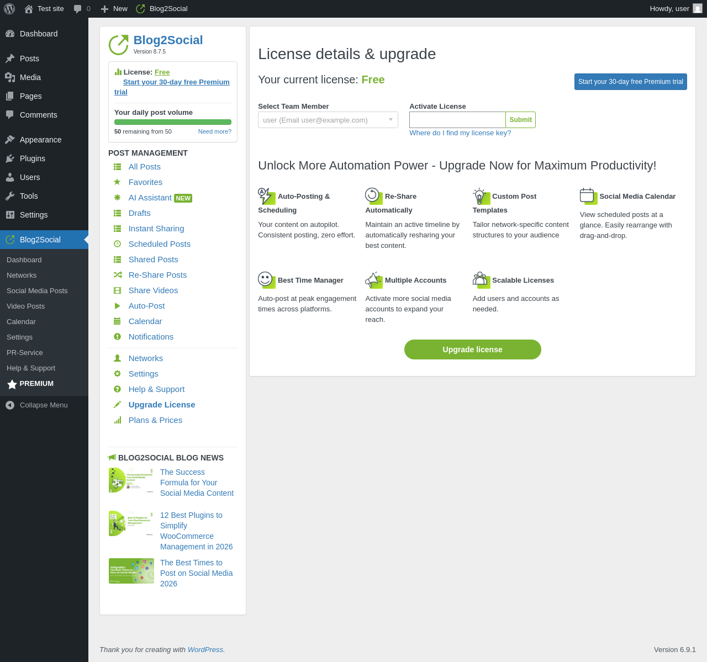The width and height of the screenshot is (707, 662).
Task: Click the Upgrade License pencil icon
Action: coord(117,405)
